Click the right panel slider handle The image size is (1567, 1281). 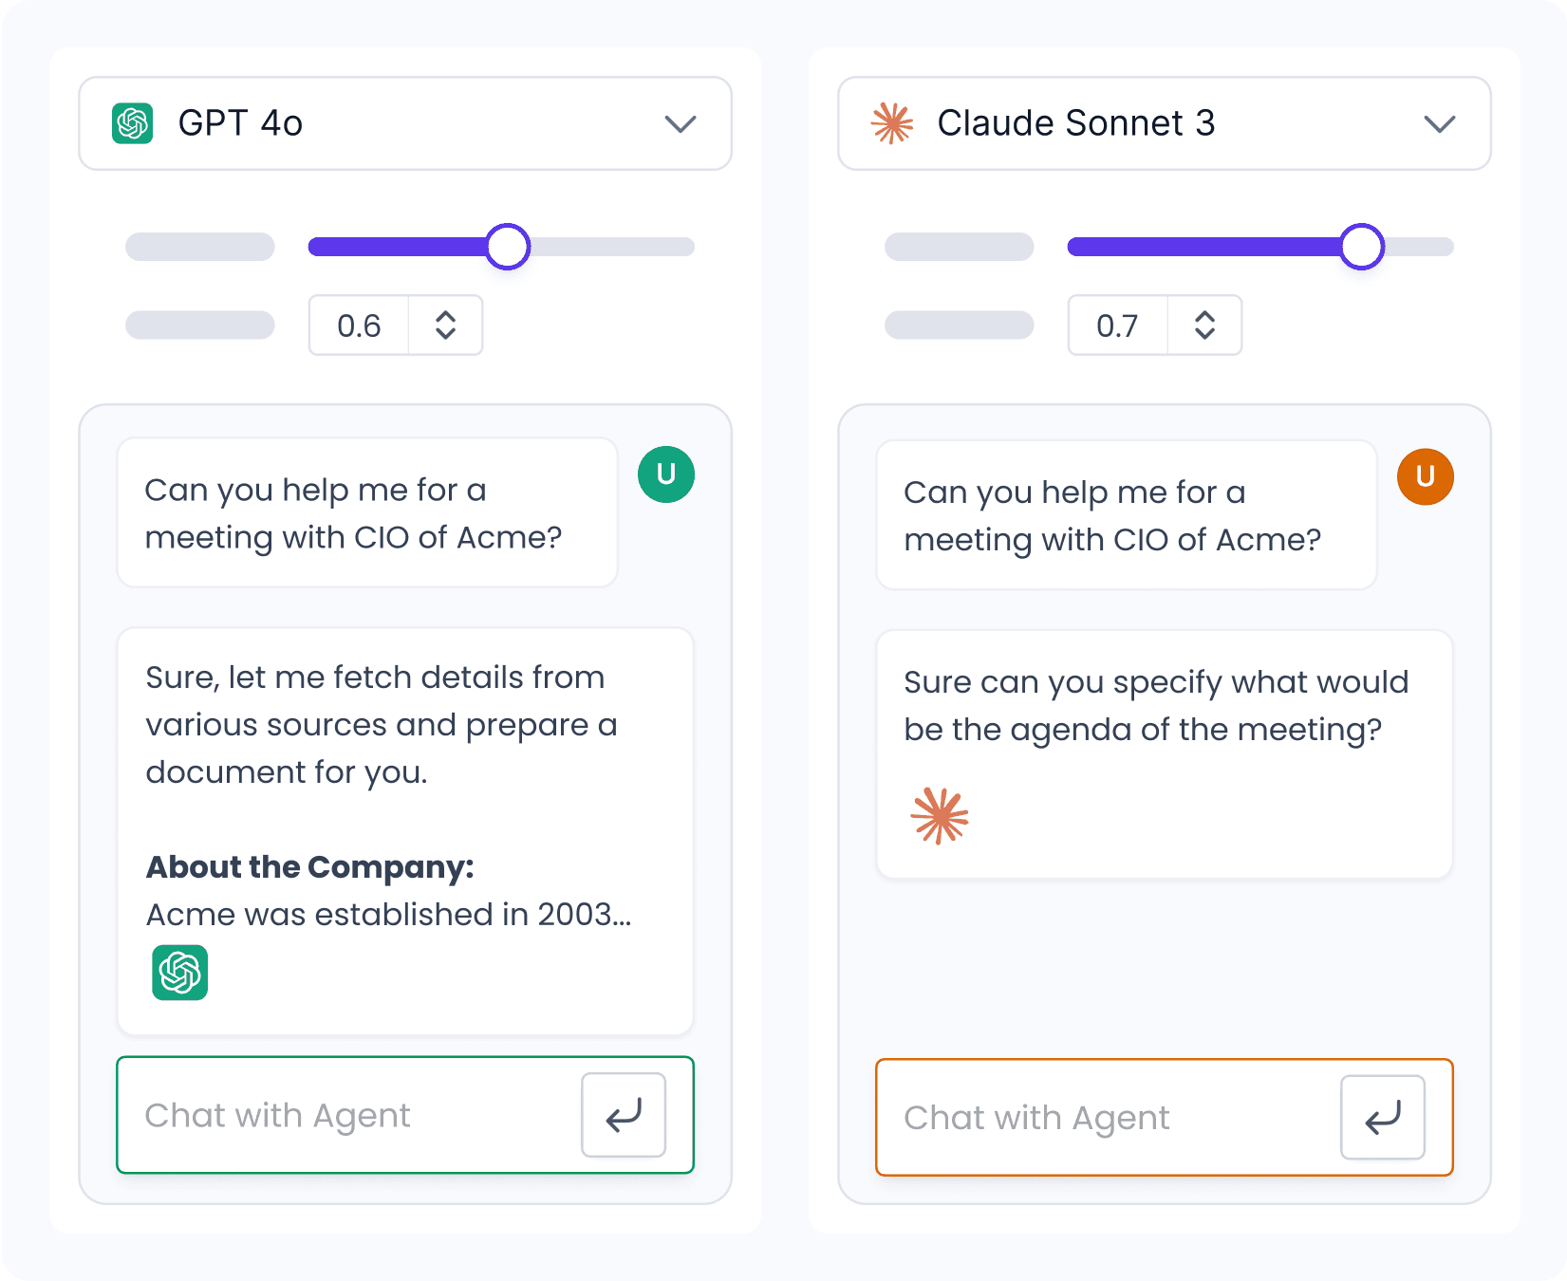(1362, 247)
